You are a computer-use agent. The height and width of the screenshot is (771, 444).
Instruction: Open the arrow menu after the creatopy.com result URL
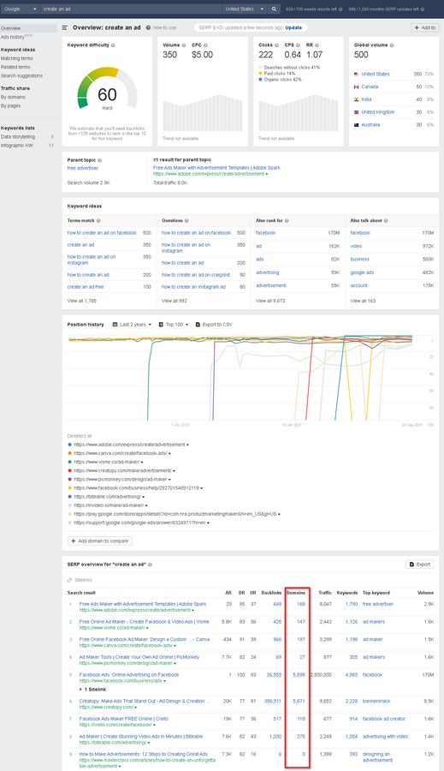click(x=134, y=708)
